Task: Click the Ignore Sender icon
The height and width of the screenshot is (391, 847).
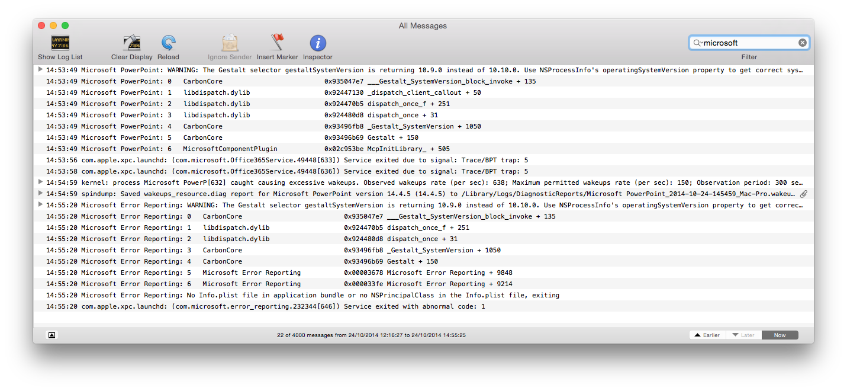Action: [x=230, y=43]
